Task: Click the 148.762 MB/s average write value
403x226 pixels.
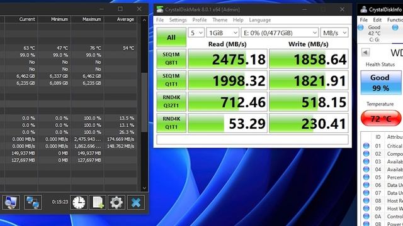Action: point(120,146)
